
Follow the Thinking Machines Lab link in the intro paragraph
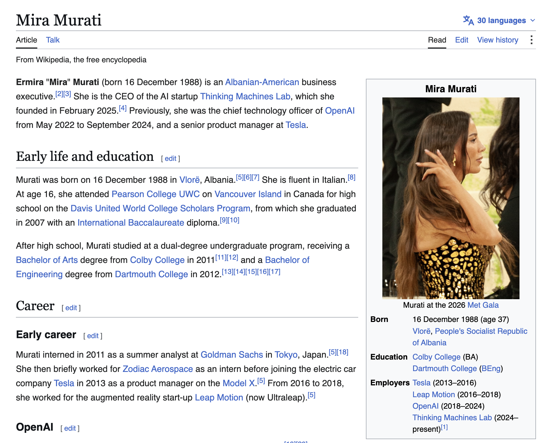(245, 97)
